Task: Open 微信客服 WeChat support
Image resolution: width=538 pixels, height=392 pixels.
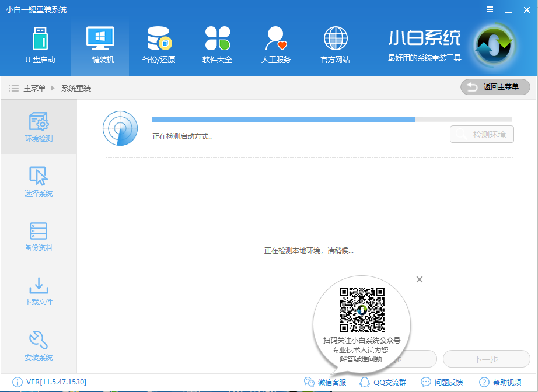Action: [x=326, y=382]
